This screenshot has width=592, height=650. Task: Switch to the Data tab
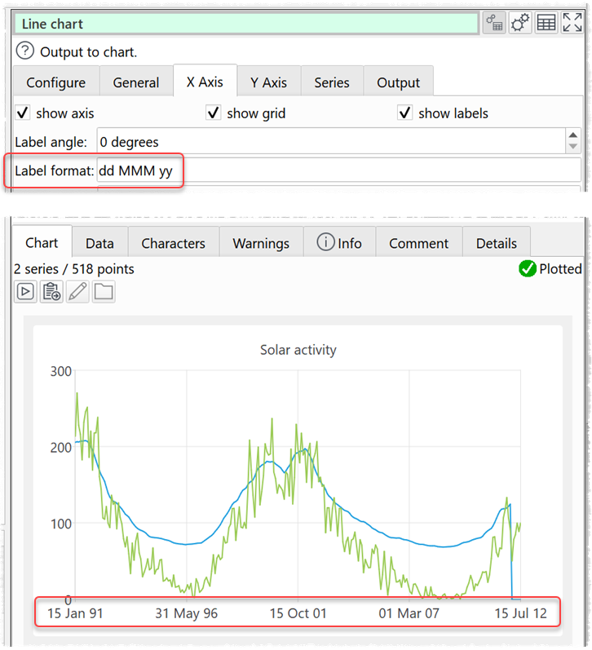click(x=99, y=243)
